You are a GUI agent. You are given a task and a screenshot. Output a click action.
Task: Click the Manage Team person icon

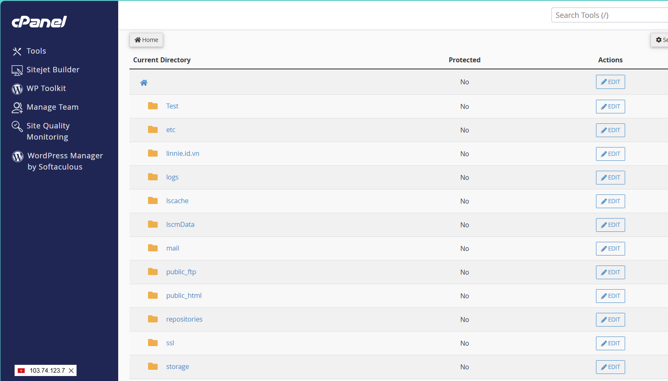click(x=17, y=108)
